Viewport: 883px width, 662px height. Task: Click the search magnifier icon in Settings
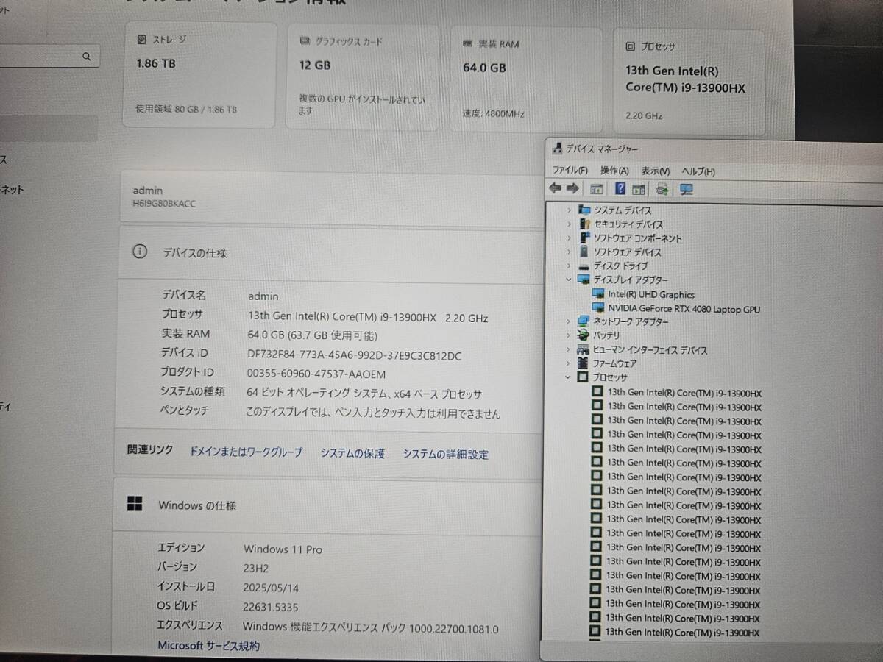pyautogui.click(x=87, y=56)
